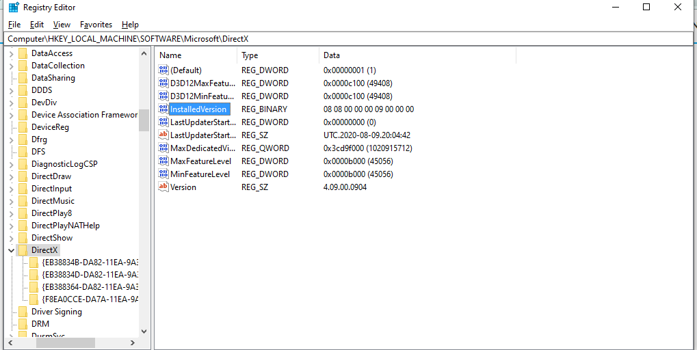Expand the Device Association Framework key
Screen dimensions: 697x350
pos(12,115)
